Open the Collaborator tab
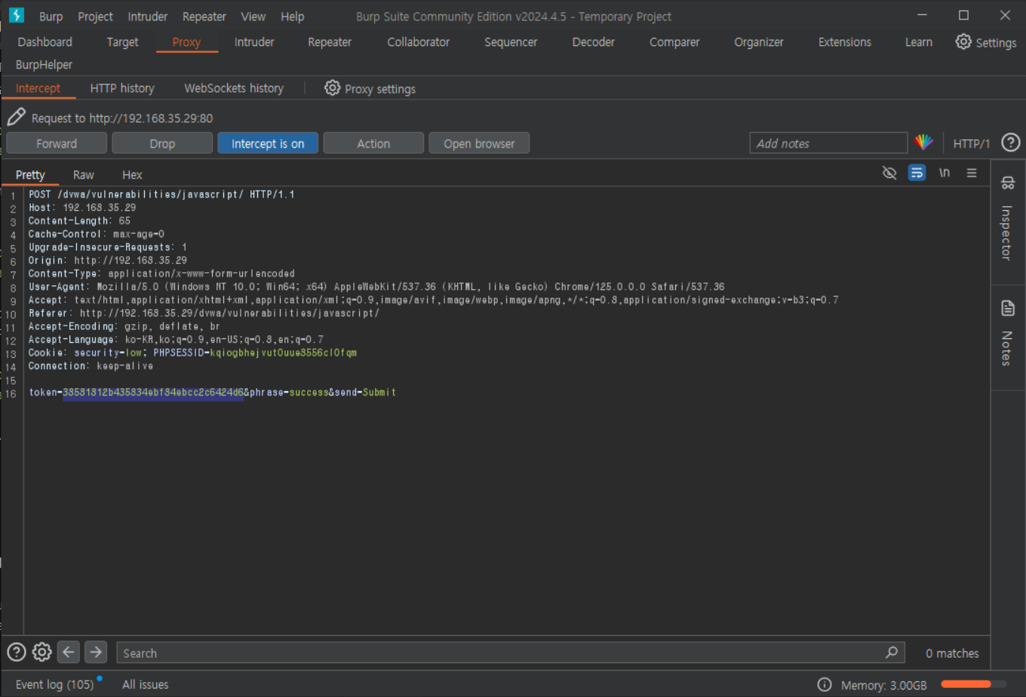The height and width of the screenshot is (697, 1026). pyautogui.click(x=419, y=42)
